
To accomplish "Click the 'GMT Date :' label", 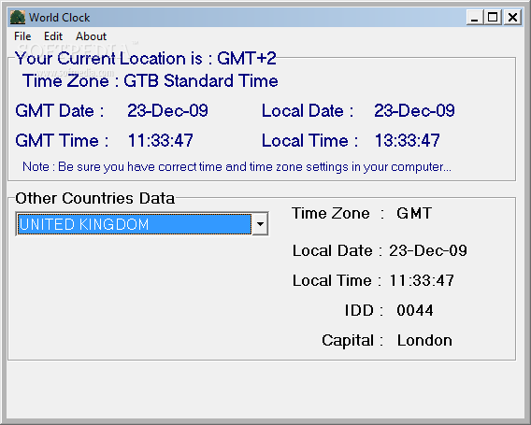I will [60, 110].
